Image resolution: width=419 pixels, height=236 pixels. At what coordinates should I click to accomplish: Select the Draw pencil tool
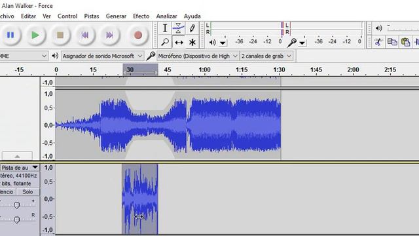coord(192,28)
